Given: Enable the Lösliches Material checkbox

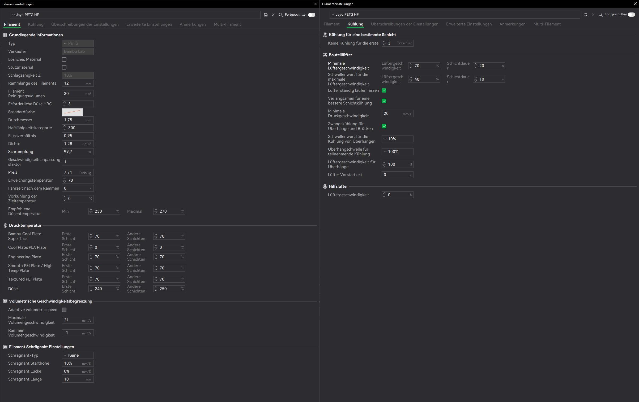Looking at the screenshot, I should coord(64,59).
